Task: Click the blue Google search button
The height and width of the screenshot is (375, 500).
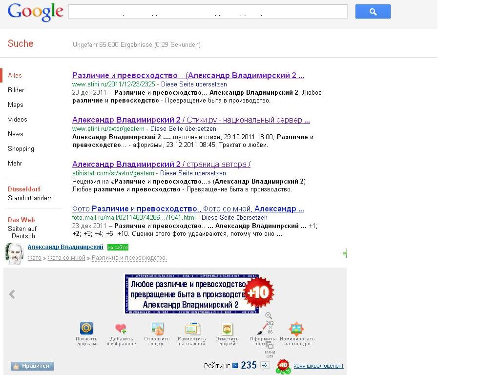Action: [x=373, y=12]
